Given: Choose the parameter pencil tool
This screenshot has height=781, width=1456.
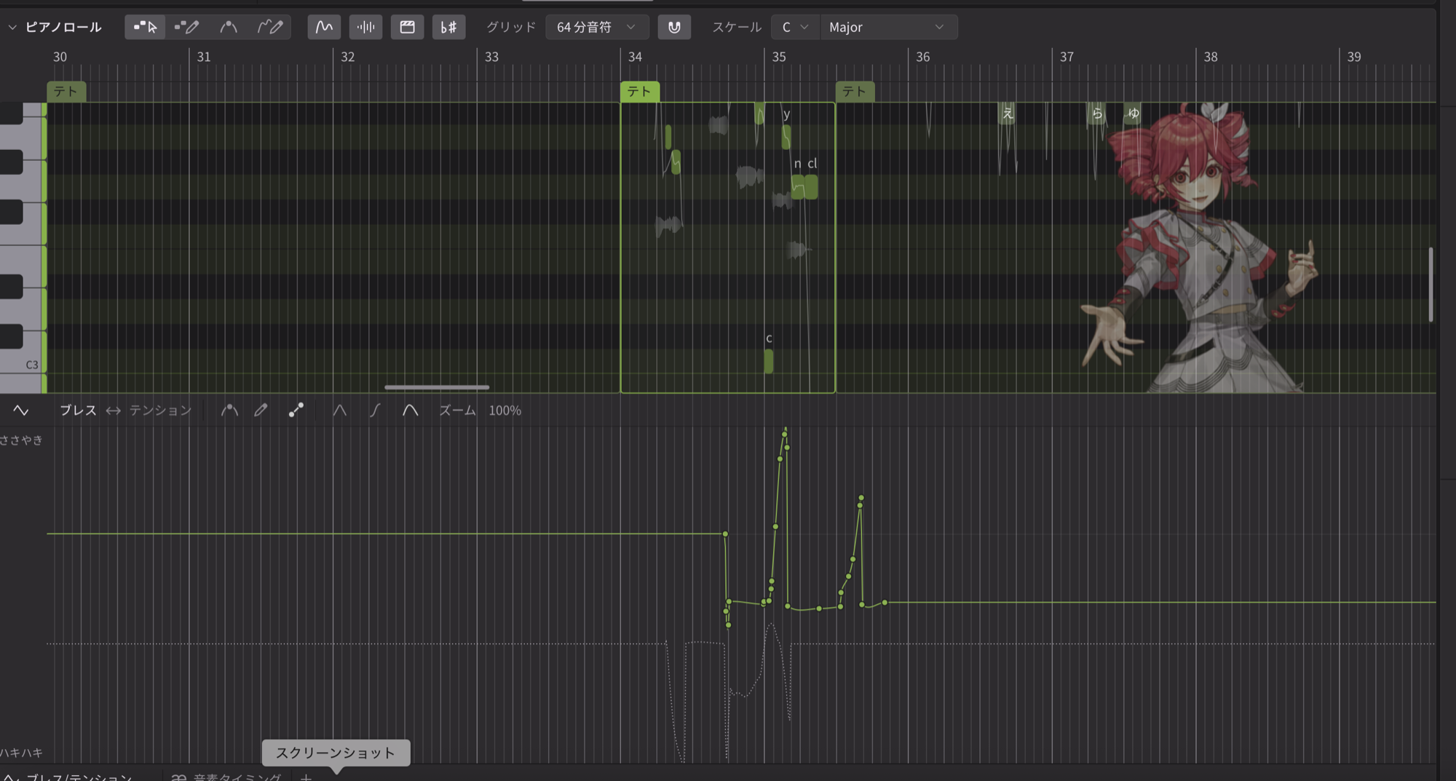Looking at the screenshot, I should 261,411.
